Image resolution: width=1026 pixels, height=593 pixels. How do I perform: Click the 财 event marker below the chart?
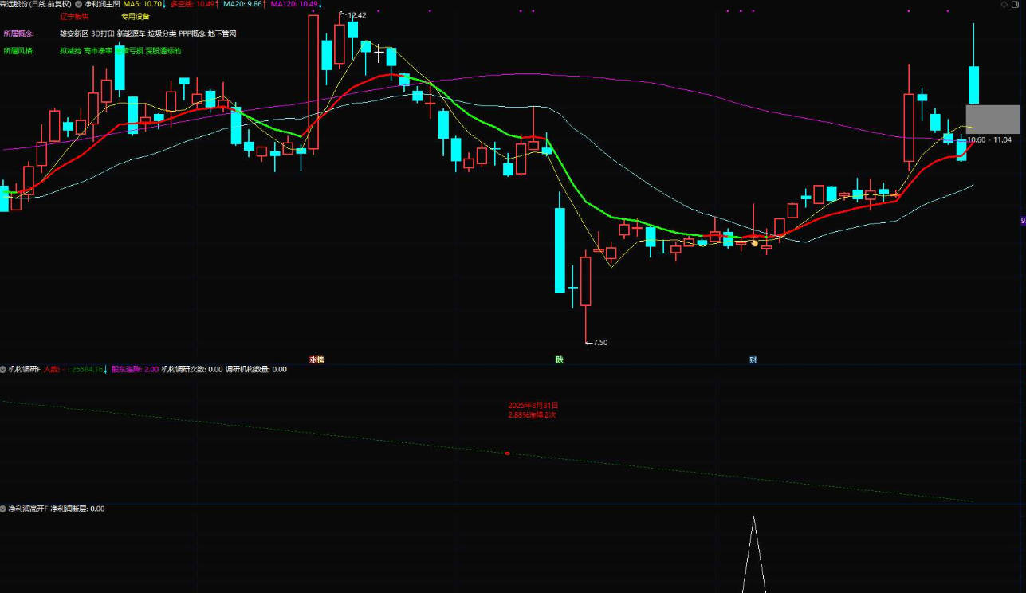point(753,359)
